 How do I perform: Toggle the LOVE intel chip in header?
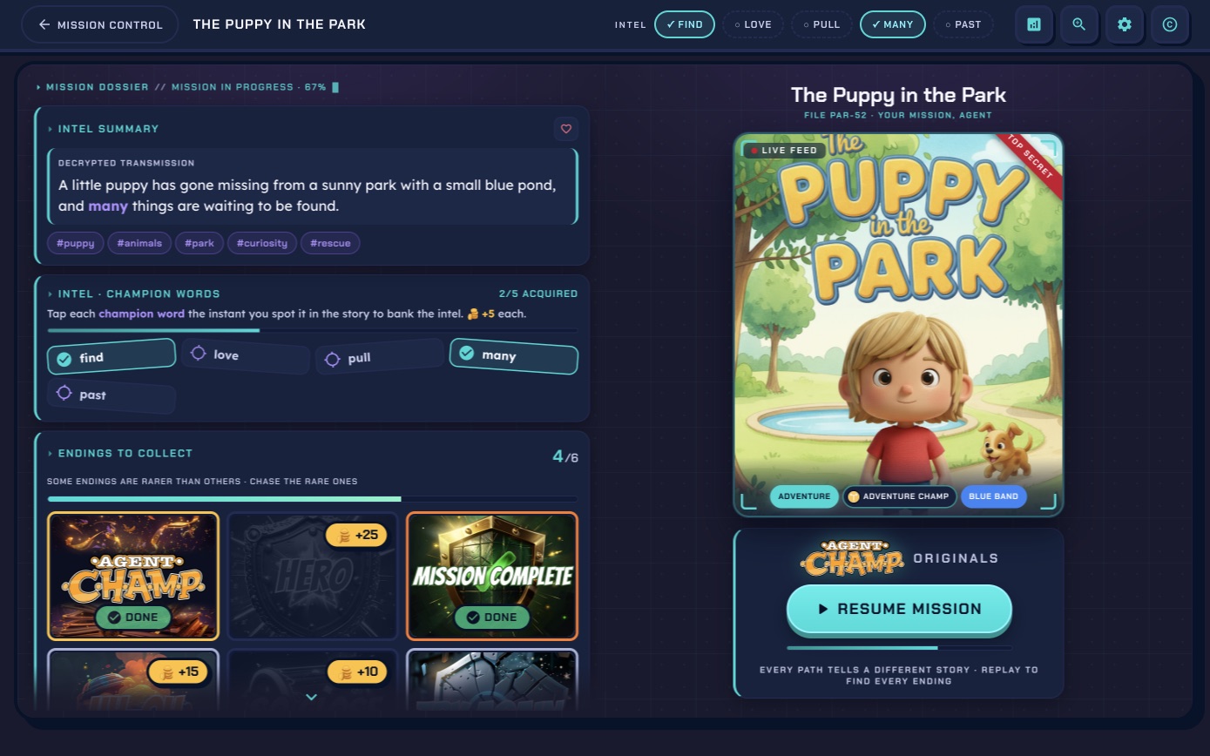click(x=753, y=24)
